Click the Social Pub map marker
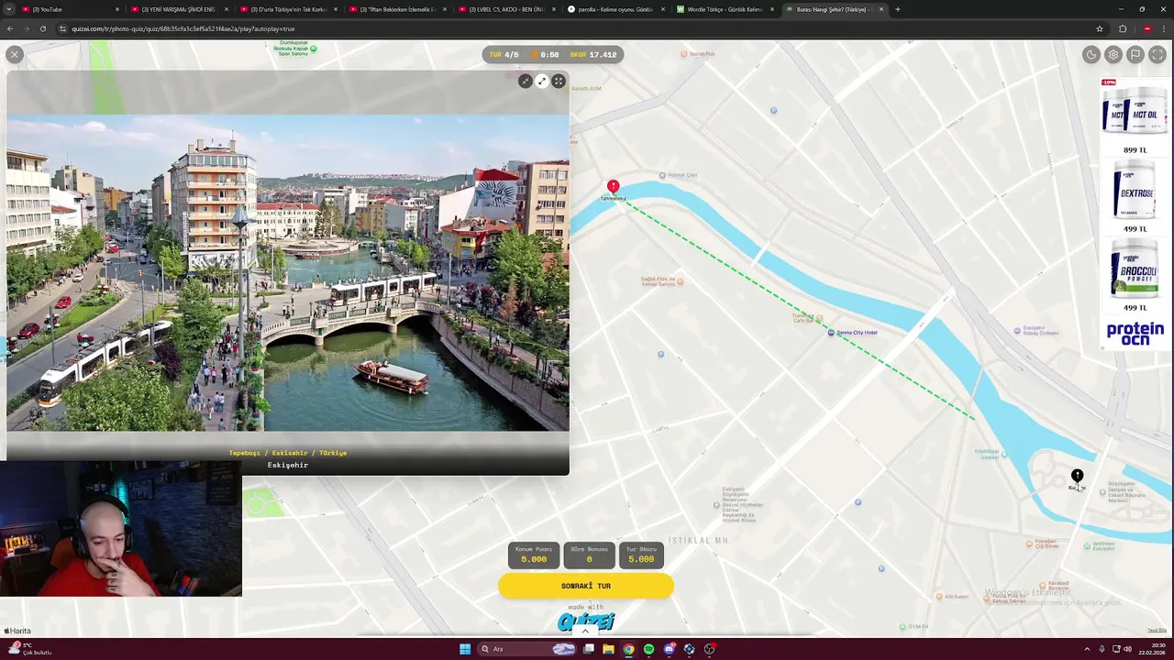Screen dimensions: 1174x660 click(684, 54)
